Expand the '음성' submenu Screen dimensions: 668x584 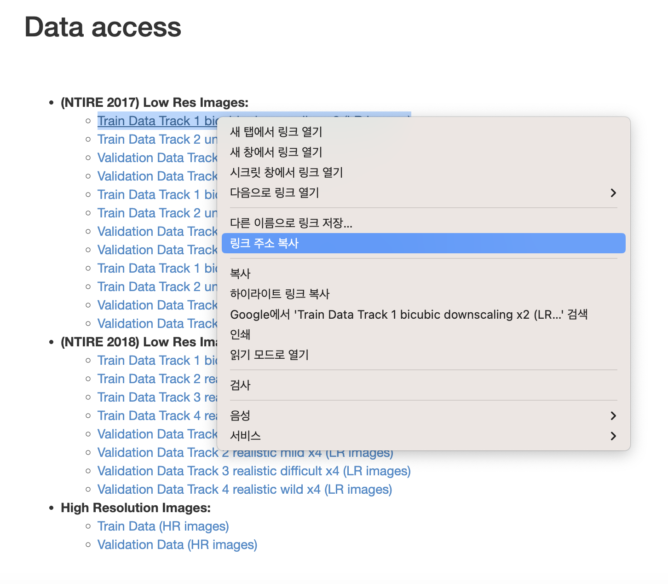423,415
